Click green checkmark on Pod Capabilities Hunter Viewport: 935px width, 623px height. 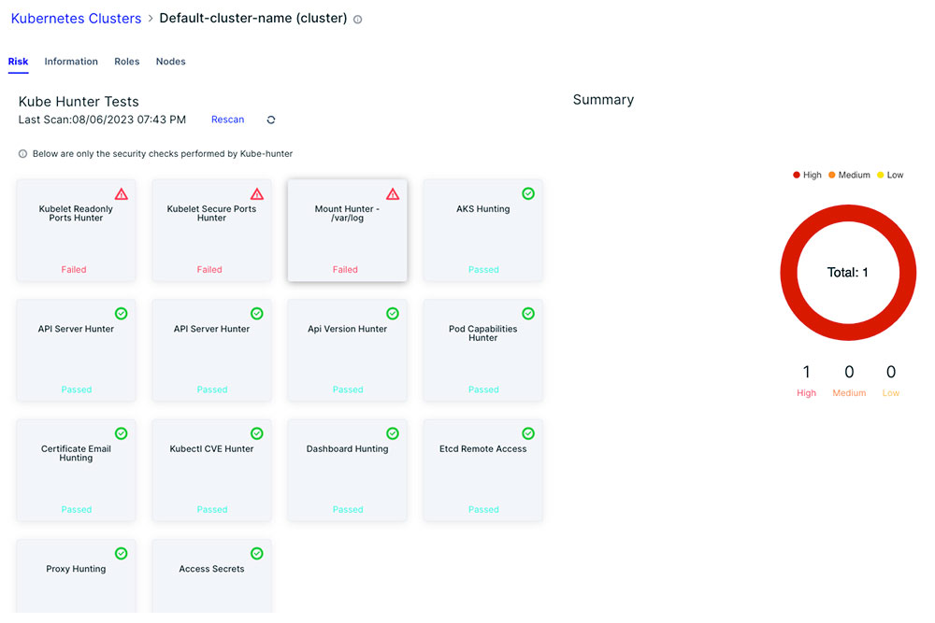pyautogui.click(x=528, y=313)
